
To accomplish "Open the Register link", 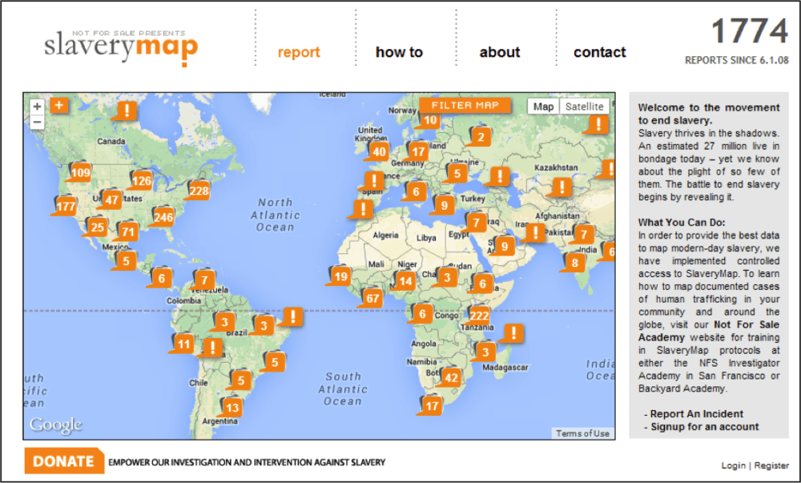I will click(771, 465).
